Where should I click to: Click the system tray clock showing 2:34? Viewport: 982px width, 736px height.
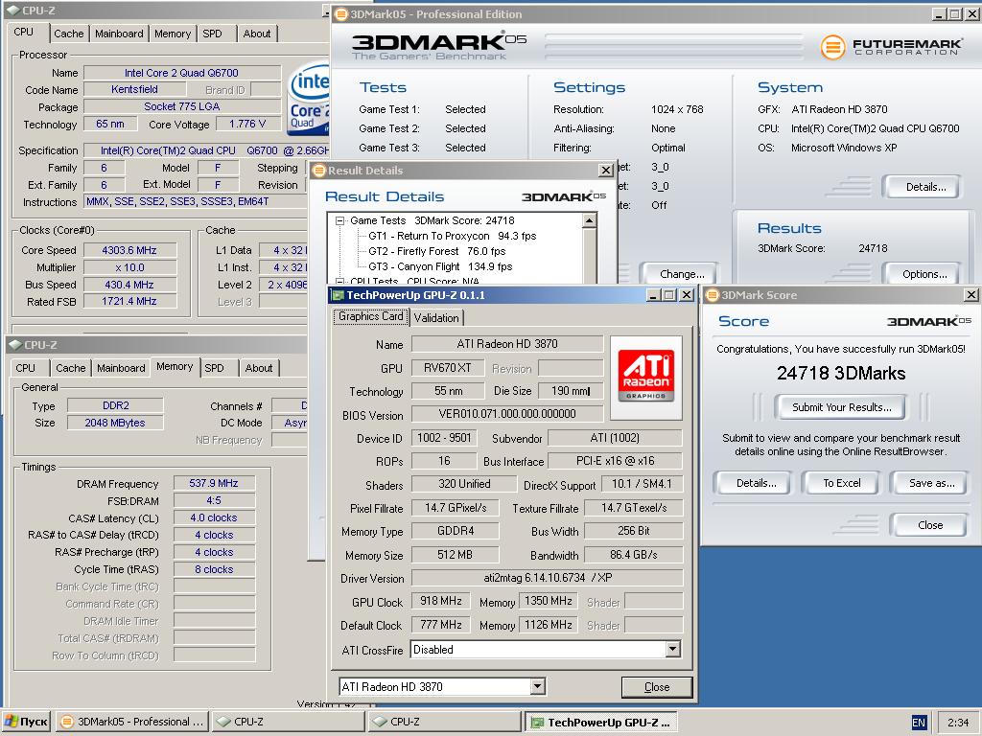click(x=958, y=723)
